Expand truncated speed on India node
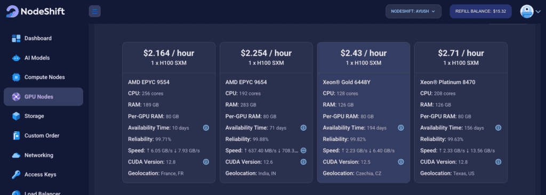The height and width of the screenshot is (195, 546). point(303,150)
